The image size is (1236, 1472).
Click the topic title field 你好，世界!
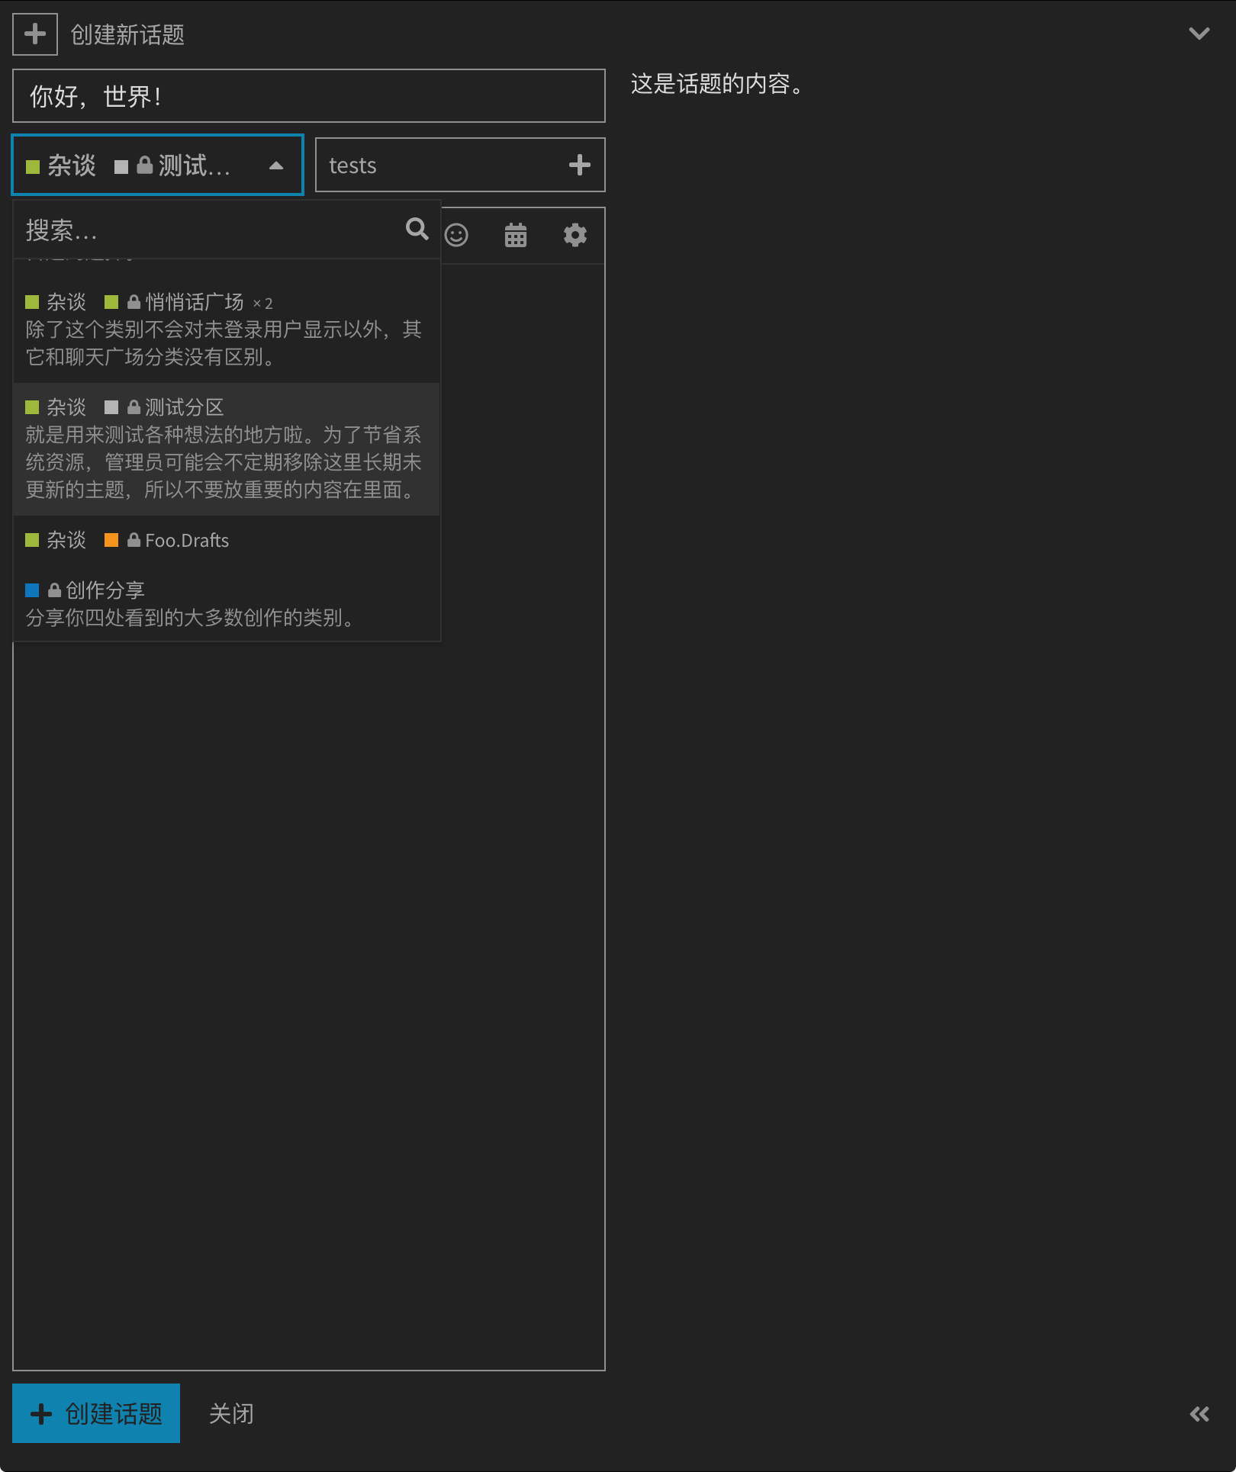pyautogui.click(x=308, y=96)
